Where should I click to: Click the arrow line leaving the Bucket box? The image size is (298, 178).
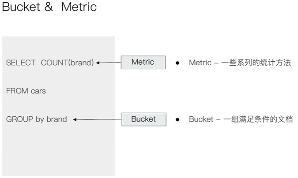99,119
